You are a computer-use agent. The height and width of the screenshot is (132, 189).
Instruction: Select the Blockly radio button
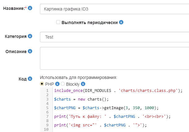click(x=63, y=84)
